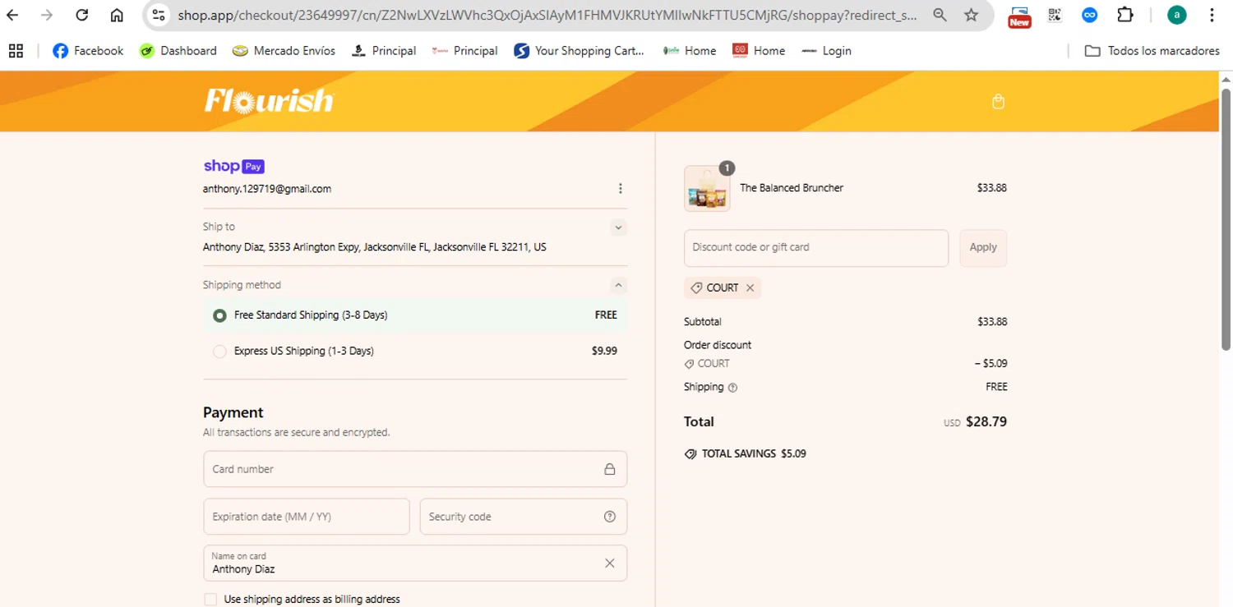Click the lock icon in Card number
Viewport: 1233px width, 607px height.
click(x=610, y=469)
